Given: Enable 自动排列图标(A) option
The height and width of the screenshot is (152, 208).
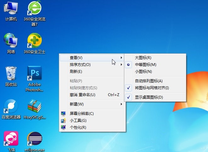Looking at the screenshot, I should click(x=149, y=81).
